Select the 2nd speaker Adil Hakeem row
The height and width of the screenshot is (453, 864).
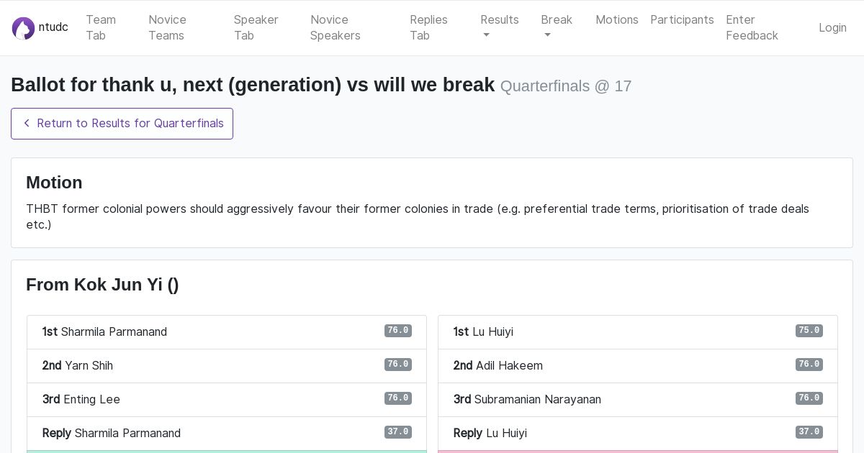coord(637,365)
